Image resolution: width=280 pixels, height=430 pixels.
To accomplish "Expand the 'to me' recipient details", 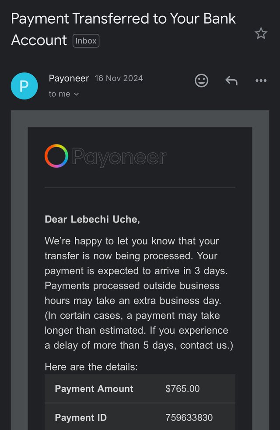I will click(64, 94).
